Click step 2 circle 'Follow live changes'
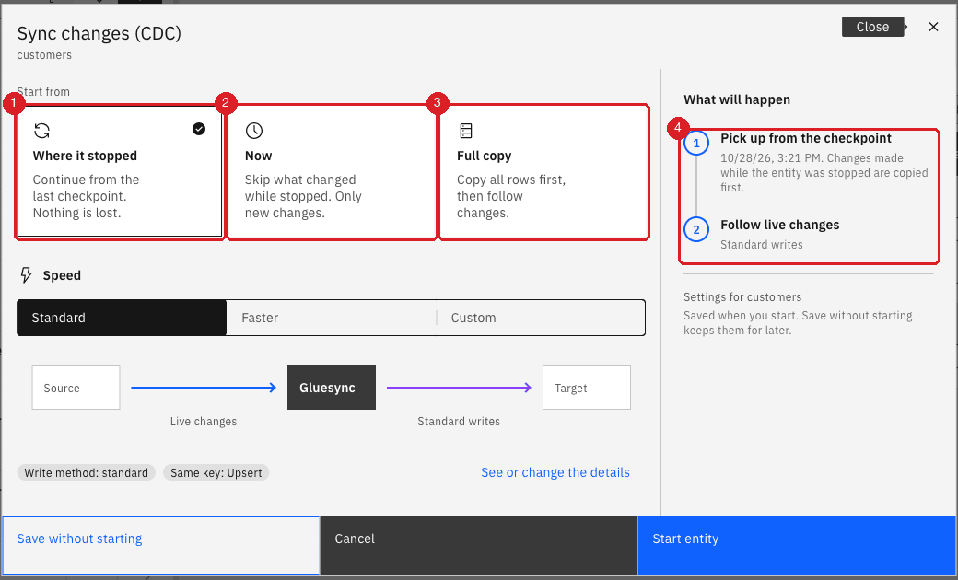This screenshot has height=580, width=958. pyautogui.click(x=696, y=230)
